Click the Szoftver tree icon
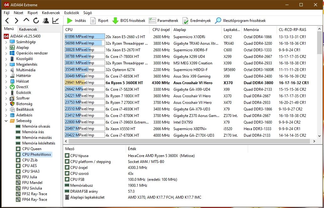 [x=12, y=98]
